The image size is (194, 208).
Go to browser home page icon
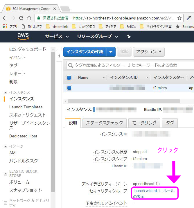coord(29,18)
